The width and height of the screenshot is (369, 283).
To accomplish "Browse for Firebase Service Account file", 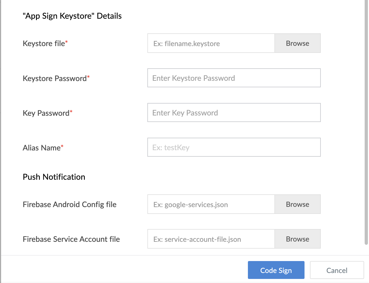I will click(x=297, y=239).
